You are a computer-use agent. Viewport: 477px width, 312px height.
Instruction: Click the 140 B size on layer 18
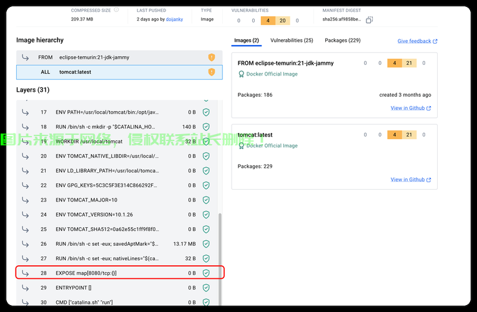click(x=189, y=127)
